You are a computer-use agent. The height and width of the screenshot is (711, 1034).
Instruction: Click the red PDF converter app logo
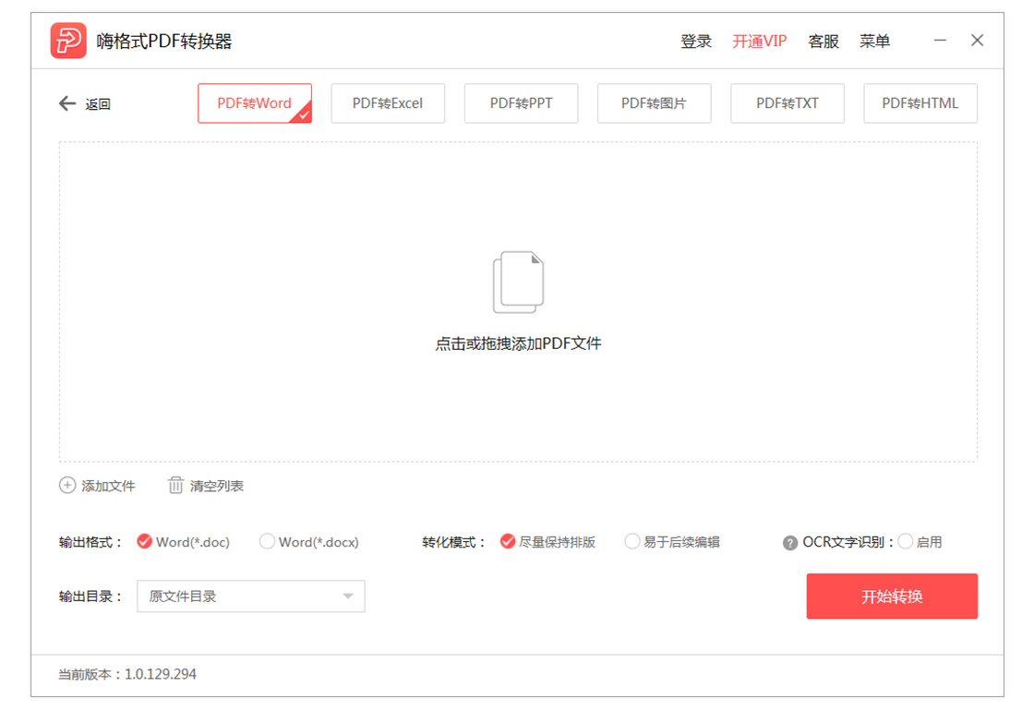click(68, 41)
